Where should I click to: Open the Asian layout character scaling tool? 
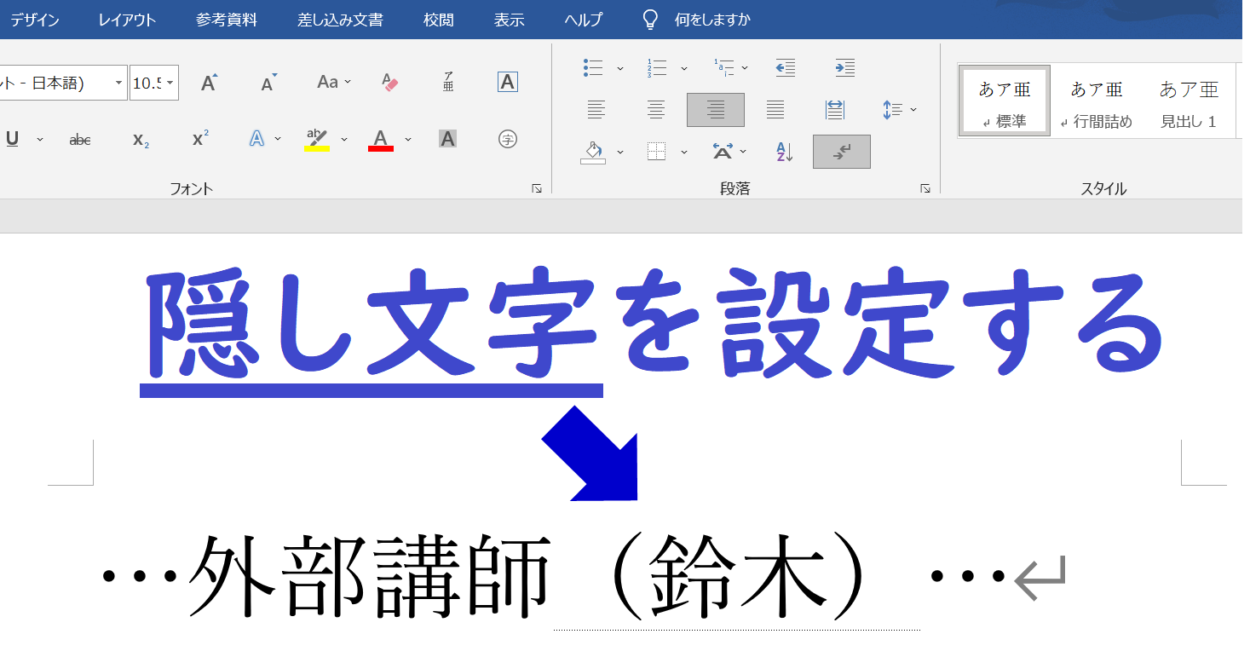[x=722, y=152]
